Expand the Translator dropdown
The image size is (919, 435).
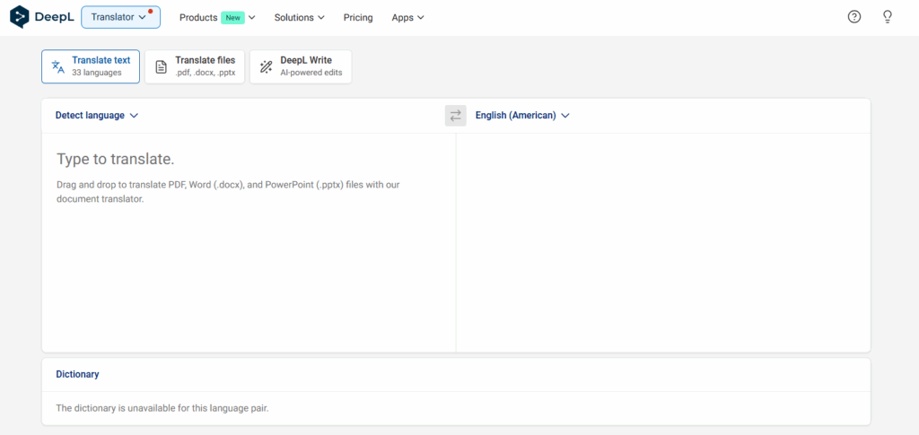119,17
